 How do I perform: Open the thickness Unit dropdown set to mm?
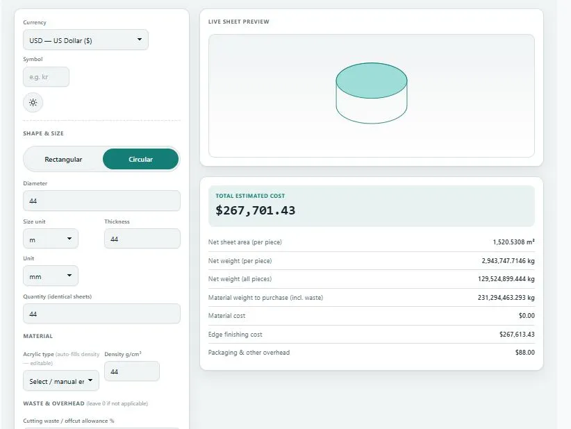pyautogui.click(x=51, y=276)
